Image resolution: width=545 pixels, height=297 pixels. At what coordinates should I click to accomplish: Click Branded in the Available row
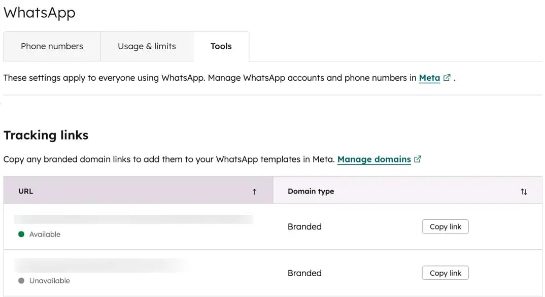point(304,227)
